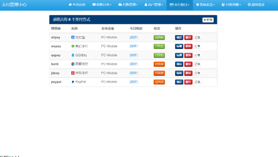Toggle the 已开启 status for alipay
Image resolution: width=278 pixels, height=157 pixels.
click(x=159, y=37)
